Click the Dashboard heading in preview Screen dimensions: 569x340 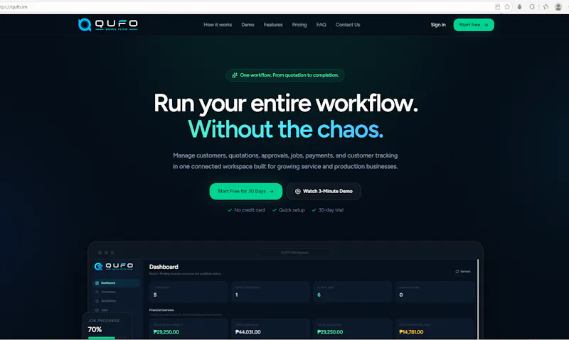pos(164,267)
